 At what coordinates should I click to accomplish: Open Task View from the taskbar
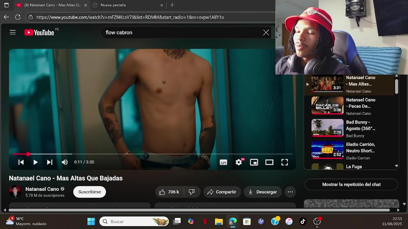tap(177, 221)
